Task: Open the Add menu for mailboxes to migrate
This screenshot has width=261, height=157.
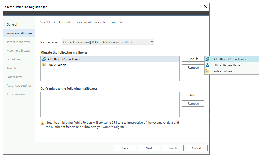Action: coord(193,59)
